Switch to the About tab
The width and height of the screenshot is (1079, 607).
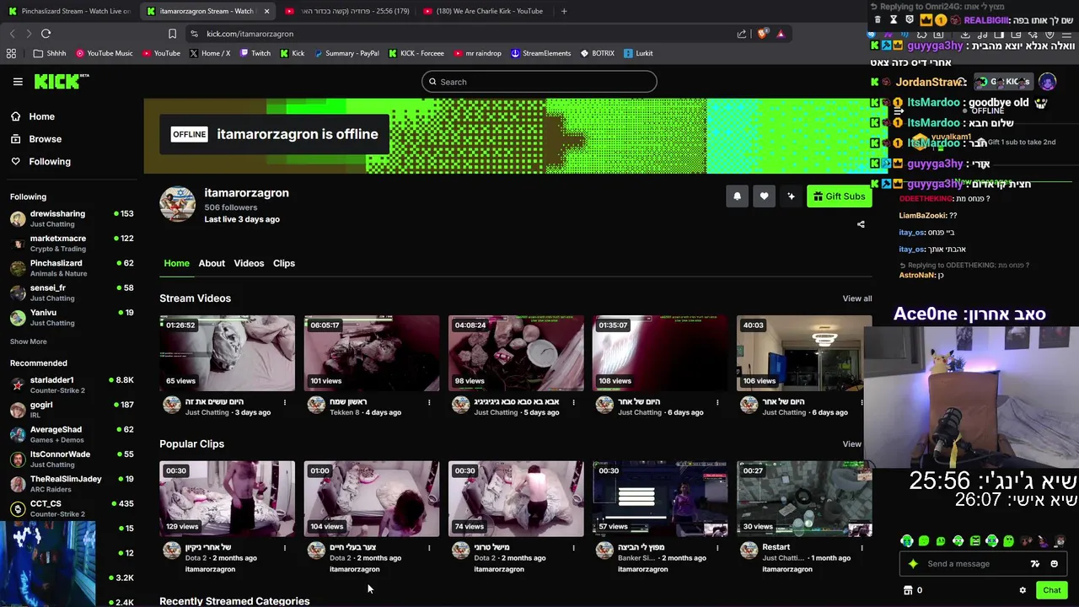(212, 263)
